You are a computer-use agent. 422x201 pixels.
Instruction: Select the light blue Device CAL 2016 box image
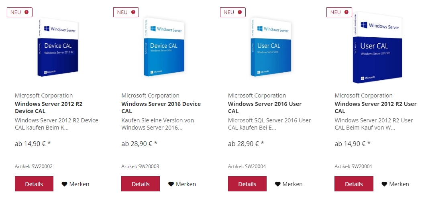point(164,47)
